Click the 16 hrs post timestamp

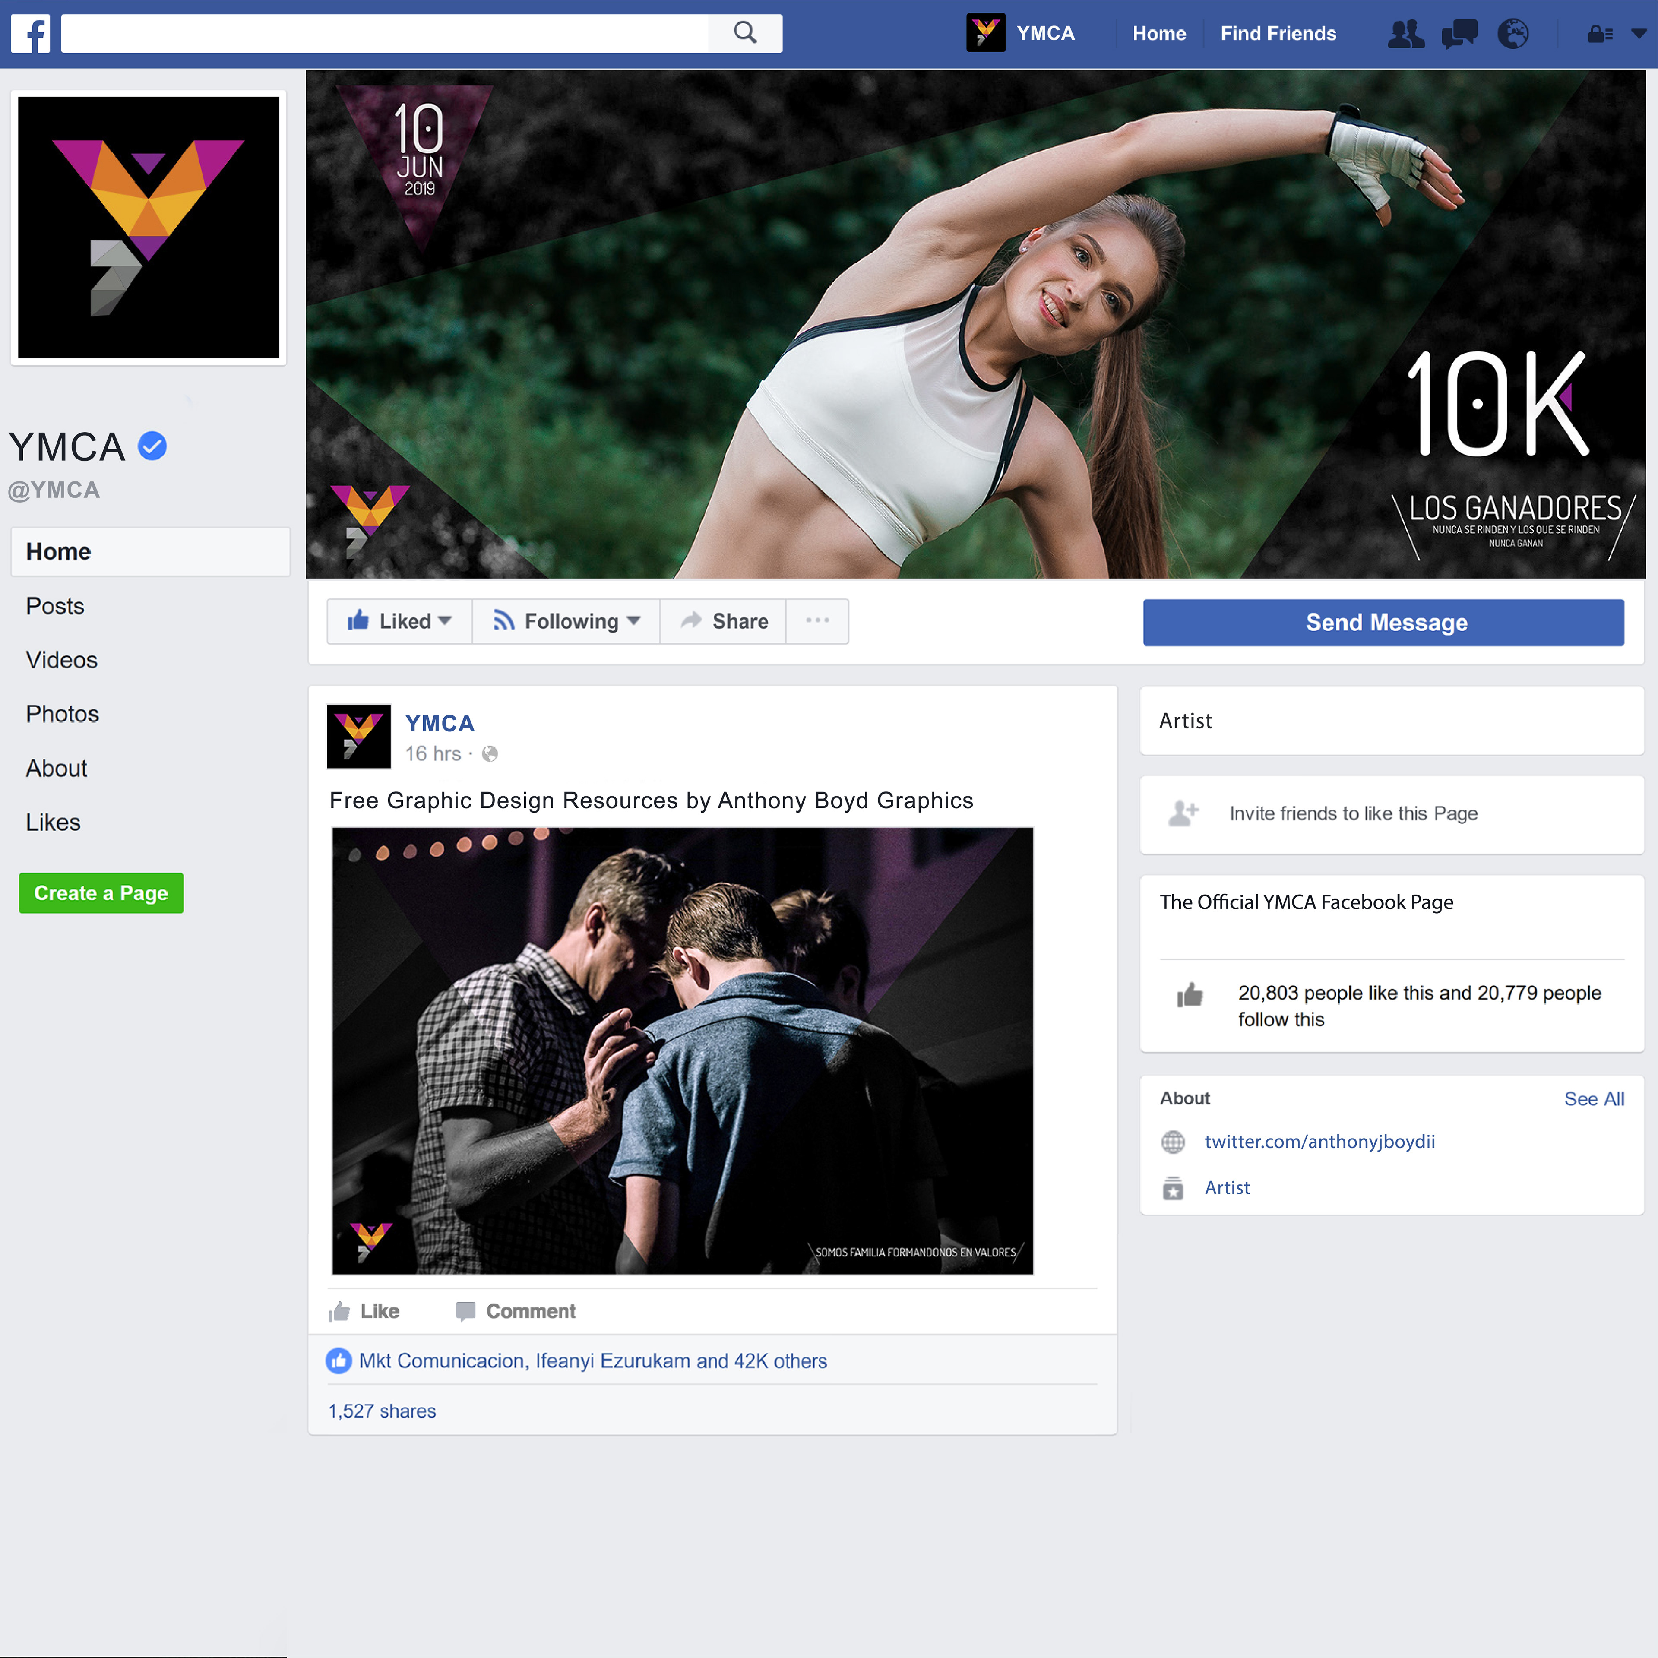(433, 753)
